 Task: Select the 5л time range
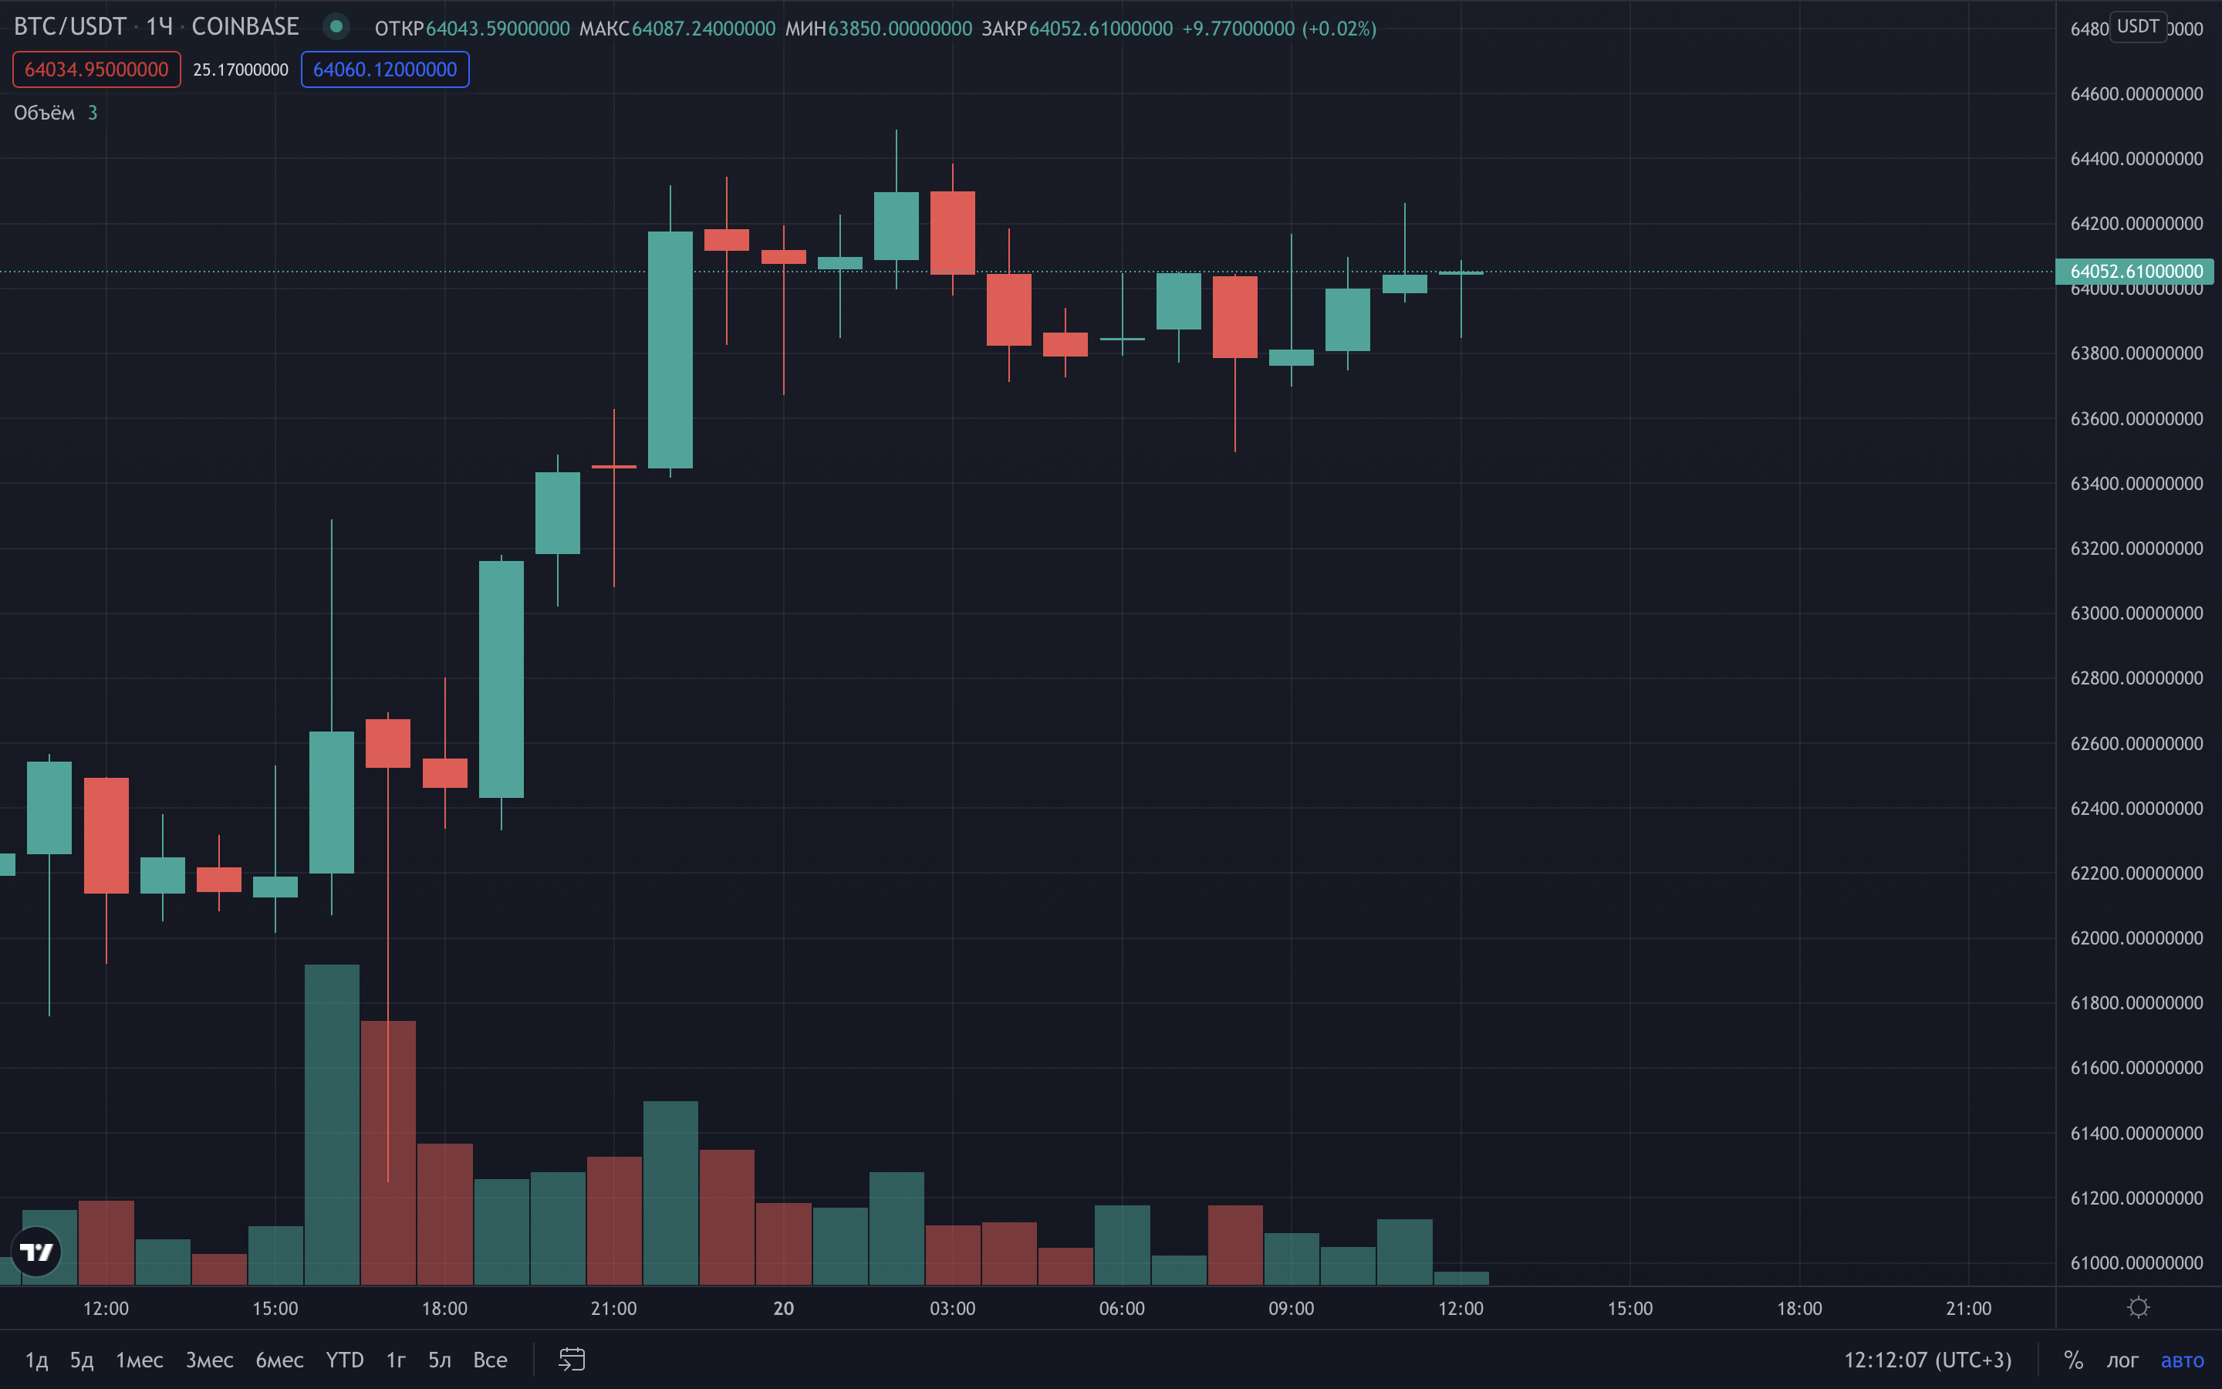pos(440,1360)
